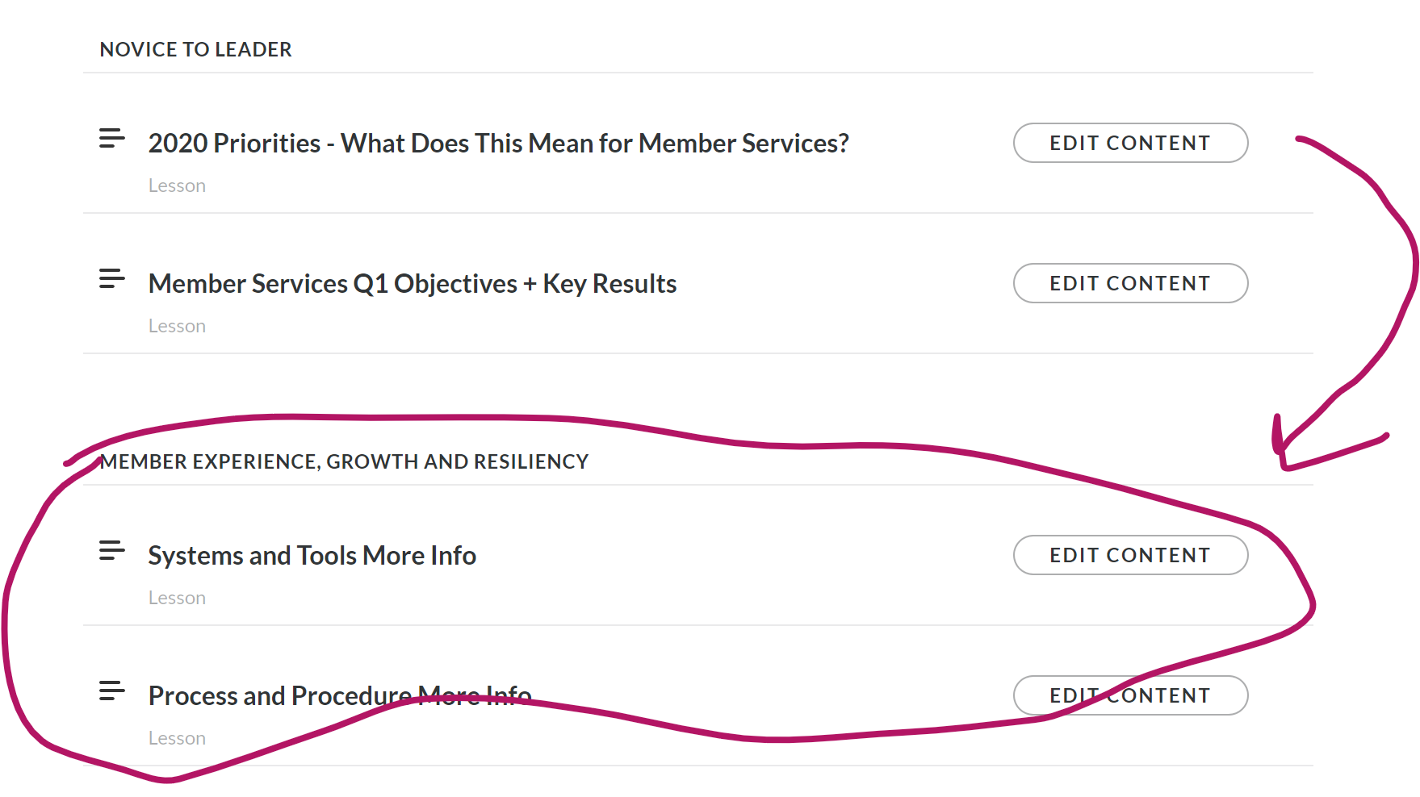This screenshot has width=1420, height=797.
Task: Click drag handle beside Process and Procedure lesson
Action: click(x=111, y=691)
